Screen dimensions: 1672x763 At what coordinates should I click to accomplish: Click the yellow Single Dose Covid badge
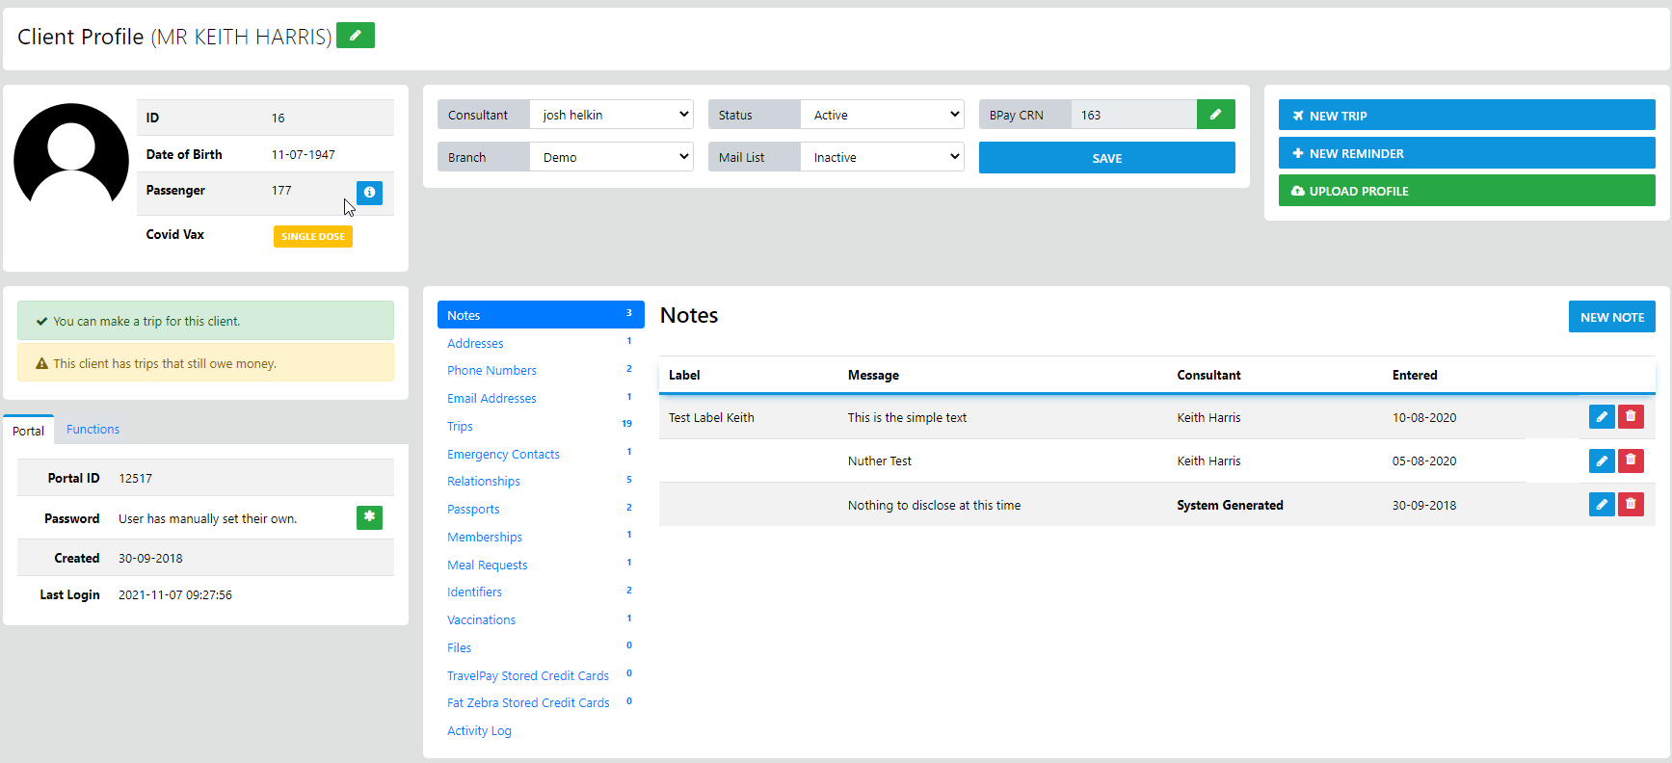[312, 236]
